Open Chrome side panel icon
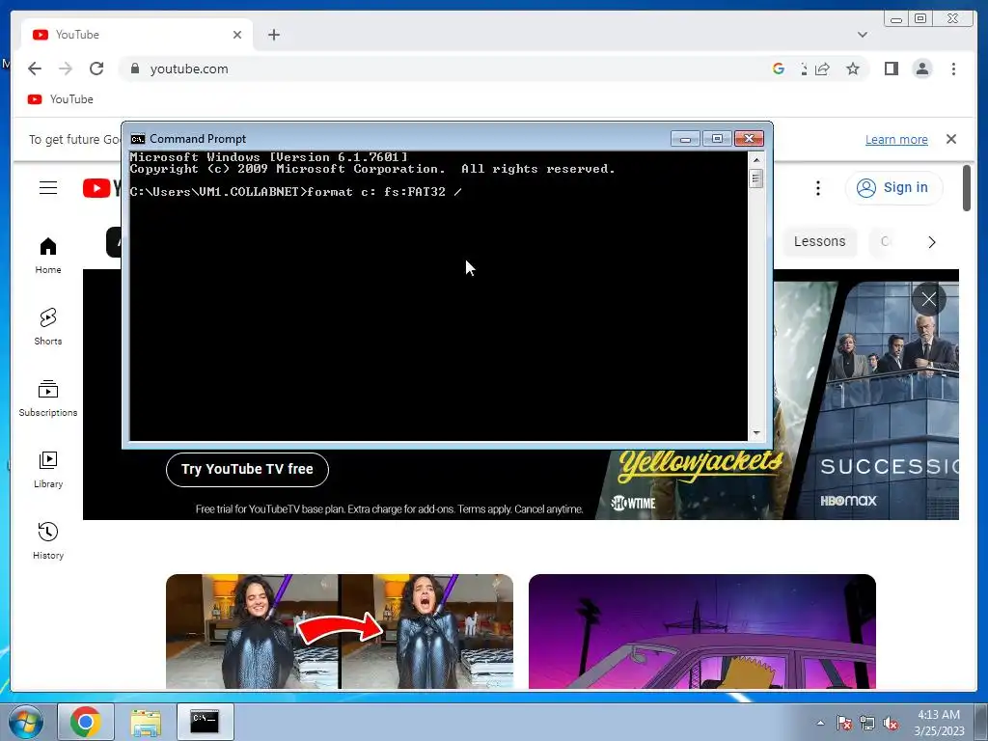 click(x=891, y=69)
